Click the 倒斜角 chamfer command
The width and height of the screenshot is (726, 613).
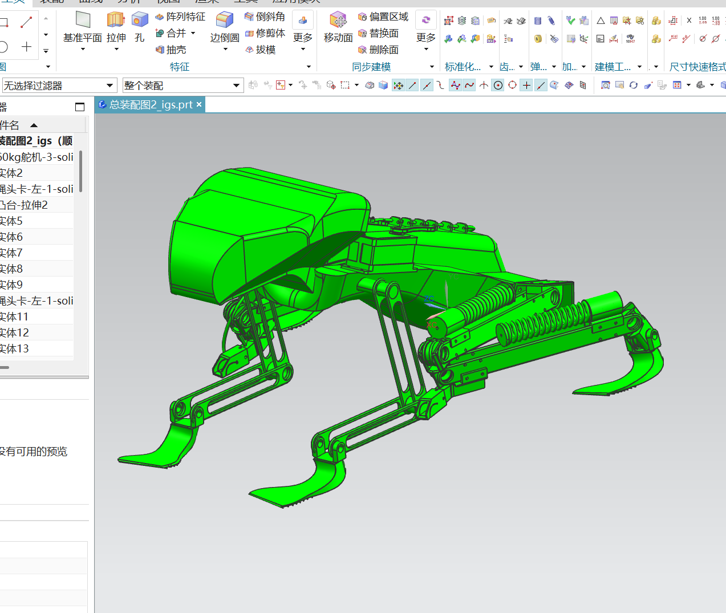[x=265, y=17]
